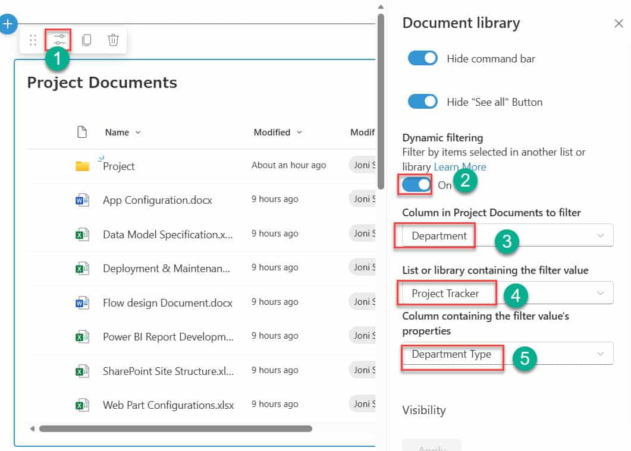Click the Learn More link

tap(460, 166)
